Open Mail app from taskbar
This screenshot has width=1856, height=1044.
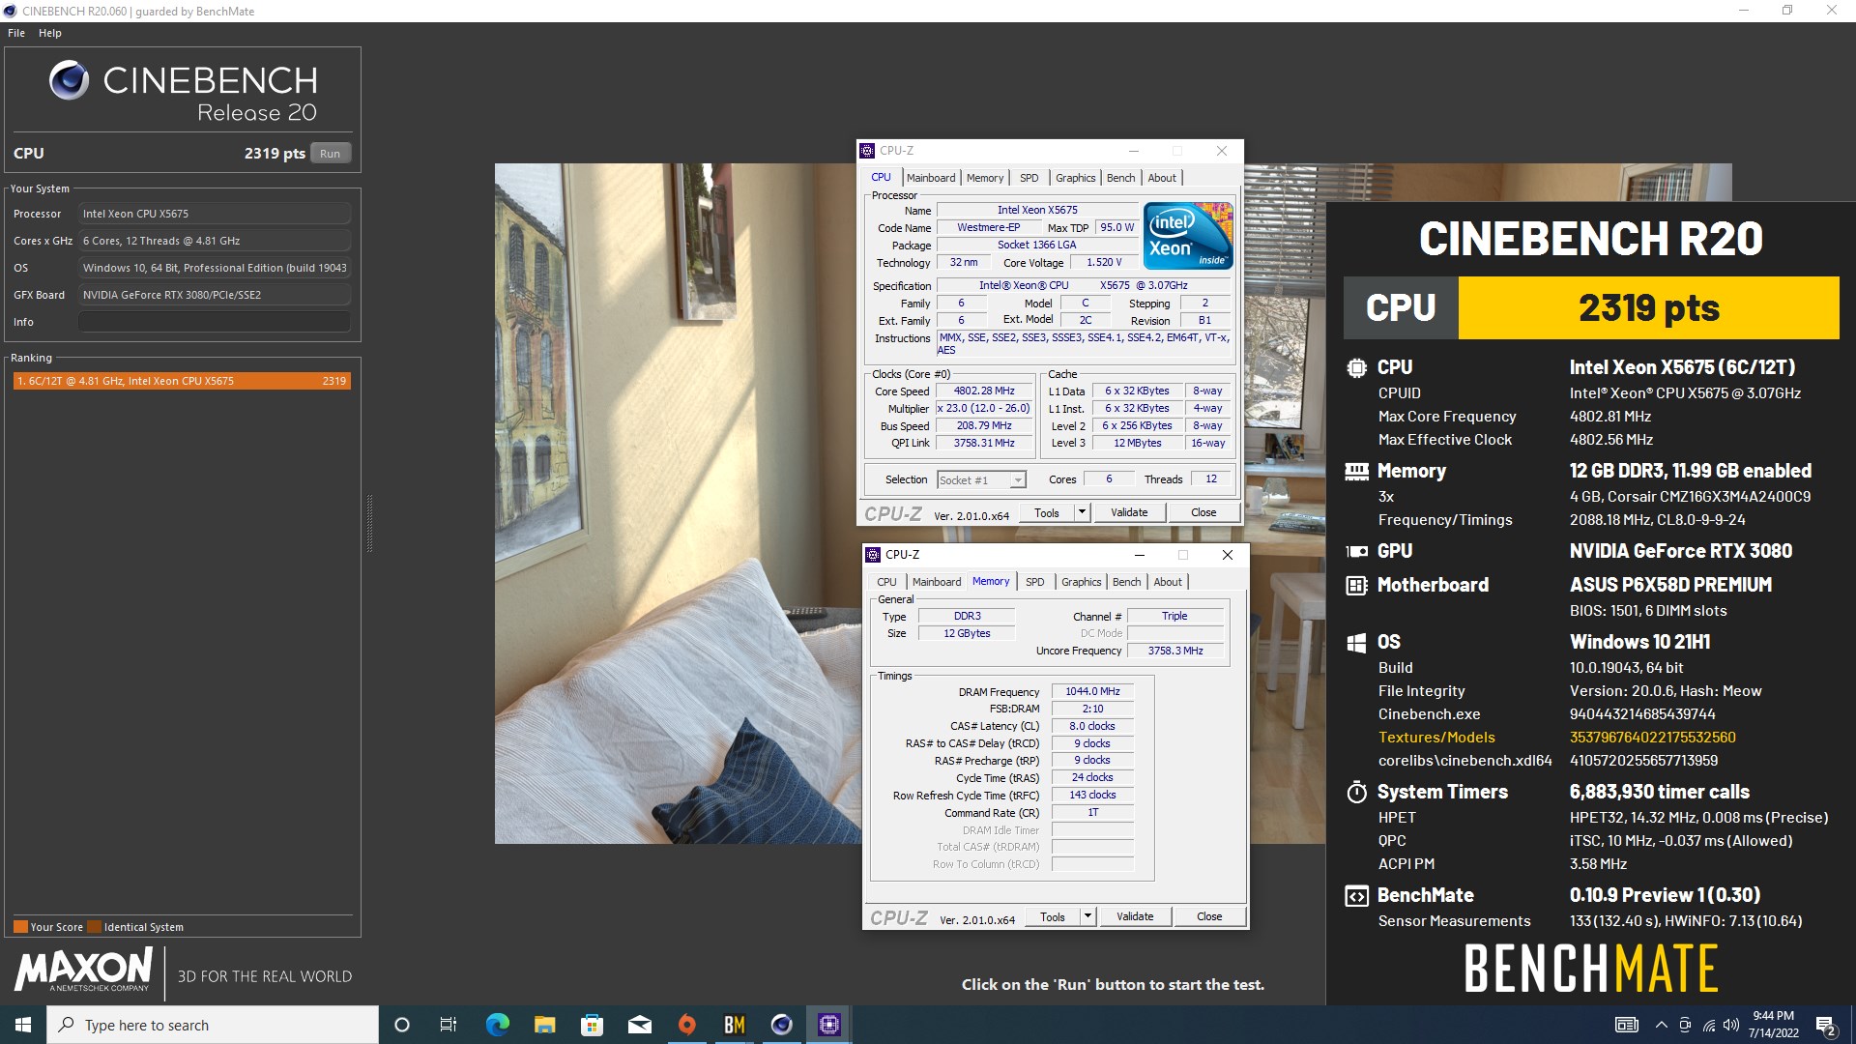639,1025
